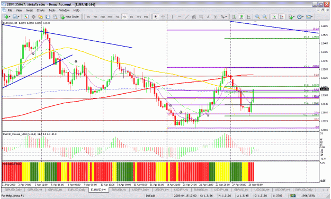The image size is (331, 199).
Task: Click the connection status bars icon
Action: tap(292, 196)
